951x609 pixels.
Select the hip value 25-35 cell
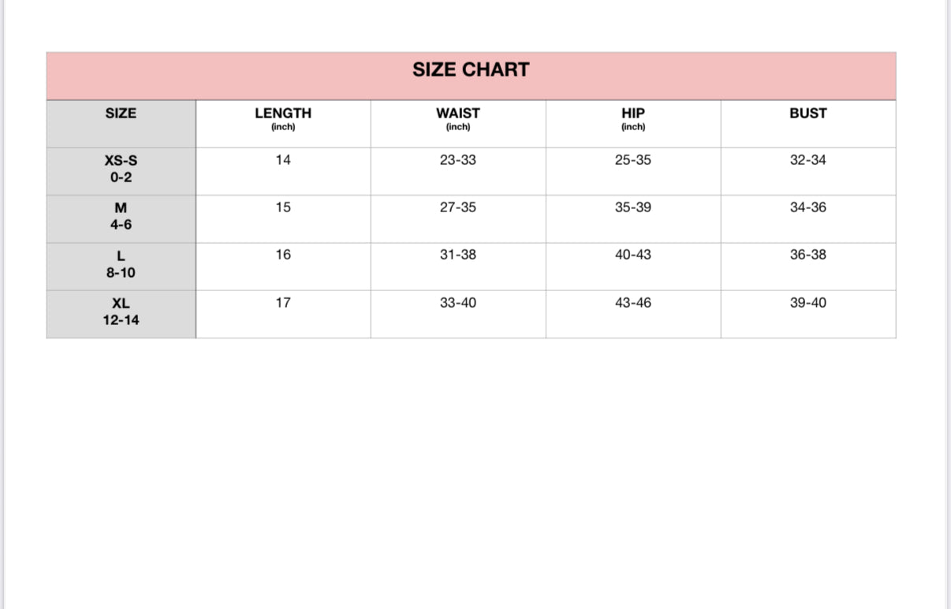click(633, 161)
